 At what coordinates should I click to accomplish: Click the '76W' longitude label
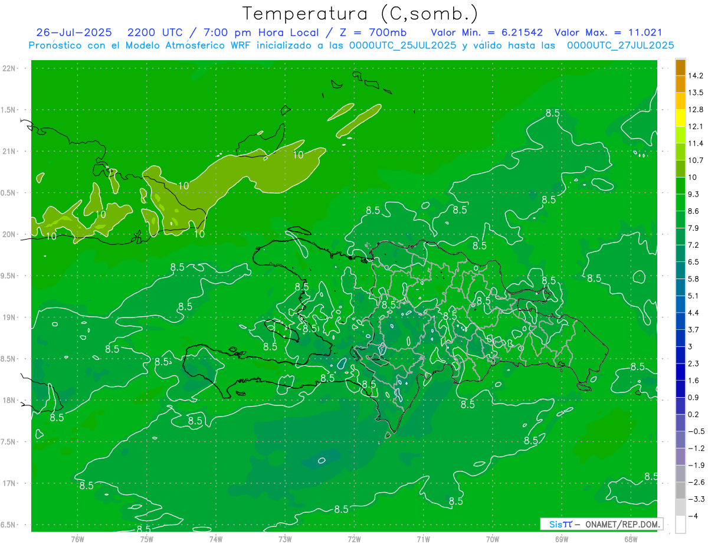pyautogui.click(x=77, y=539)
